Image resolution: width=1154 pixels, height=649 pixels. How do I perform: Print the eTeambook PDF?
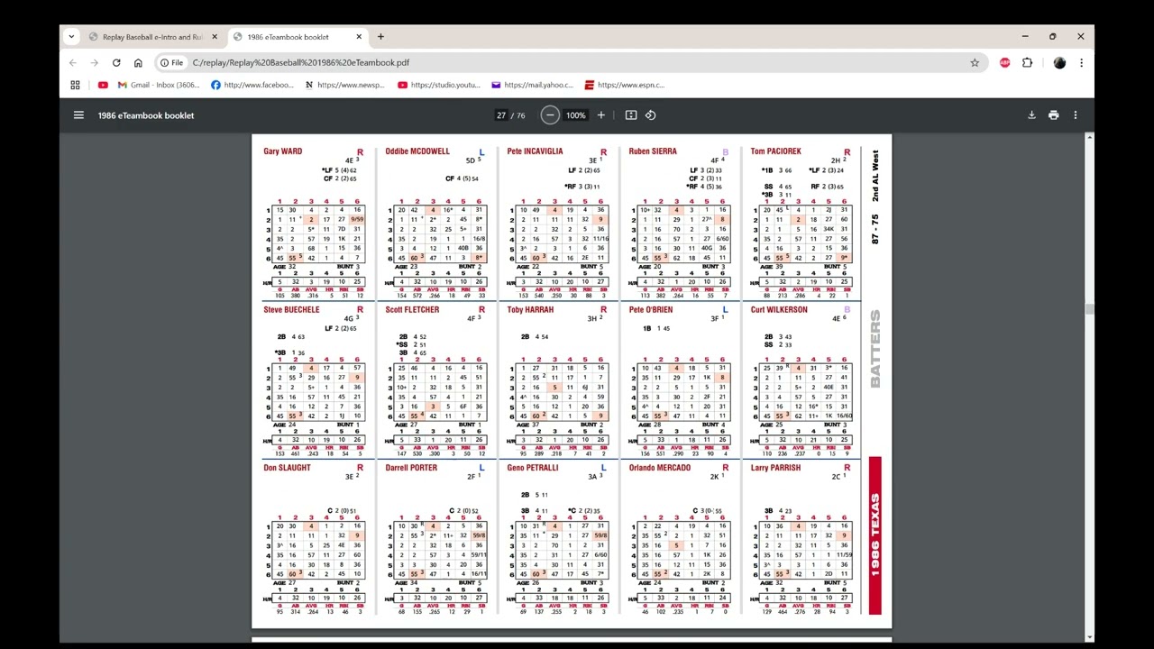(1053, 115)
